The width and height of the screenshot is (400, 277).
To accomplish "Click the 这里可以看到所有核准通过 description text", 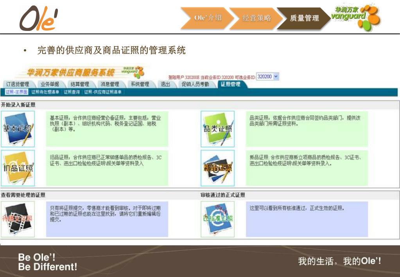I will coord(297,208).
